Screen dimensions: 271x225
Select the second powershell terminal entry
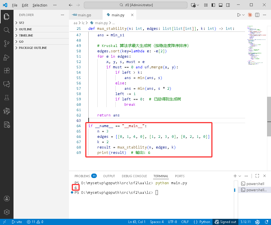pos(255,190)
